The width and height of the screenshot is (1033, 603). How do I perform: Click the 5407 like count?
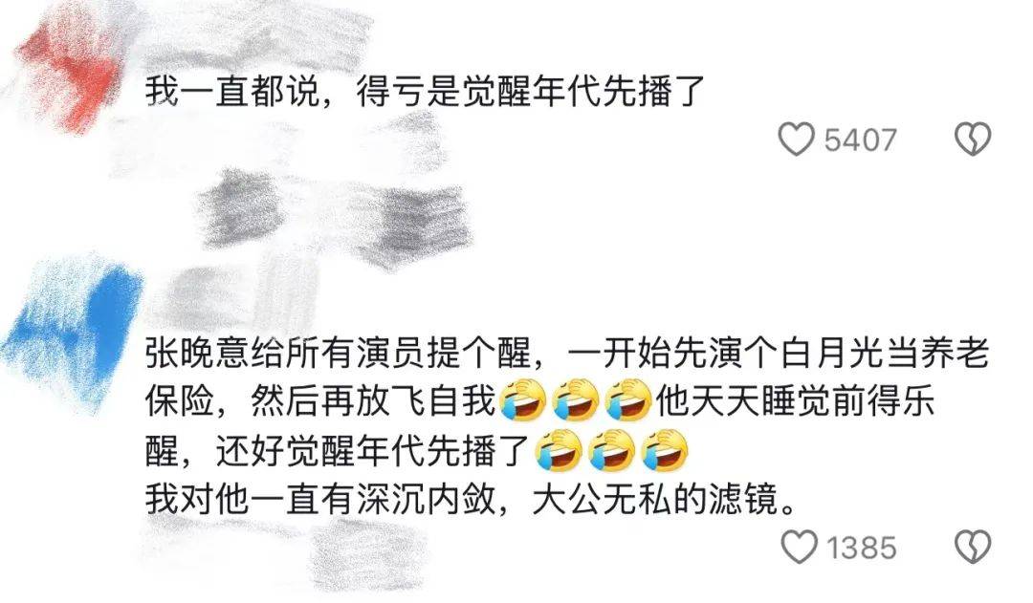tap(861, 140)
